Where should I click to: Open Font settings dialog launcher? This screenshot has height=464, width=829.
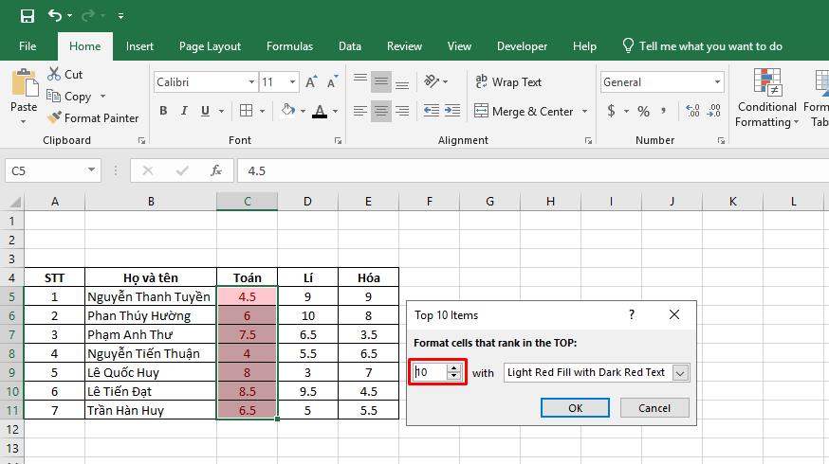[338, 140]
